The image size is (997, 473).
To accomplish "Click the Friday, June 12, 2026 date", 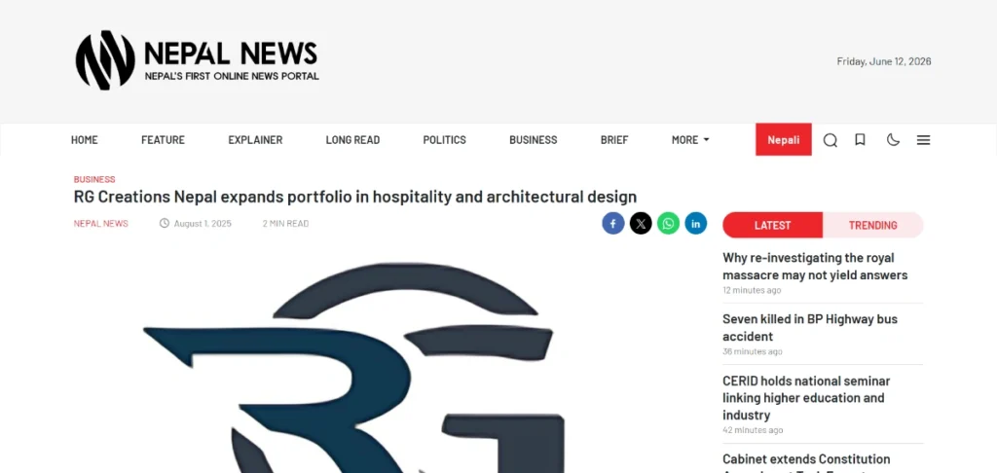I will (x=884, y=61).
